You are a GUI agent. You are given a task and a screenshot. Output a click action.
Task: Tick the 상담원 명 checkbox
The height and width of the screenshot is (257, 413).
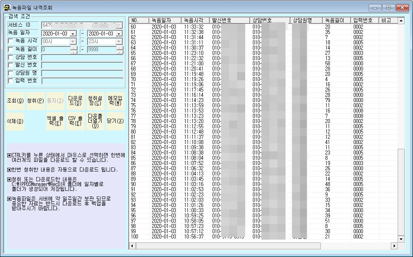pyautogui.click(x=10, y=73)
